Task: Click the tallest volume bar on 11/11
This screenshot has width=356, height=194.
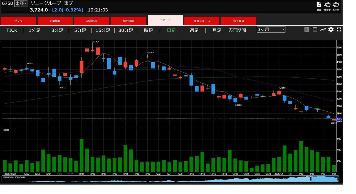Action: tap(81, 155)
